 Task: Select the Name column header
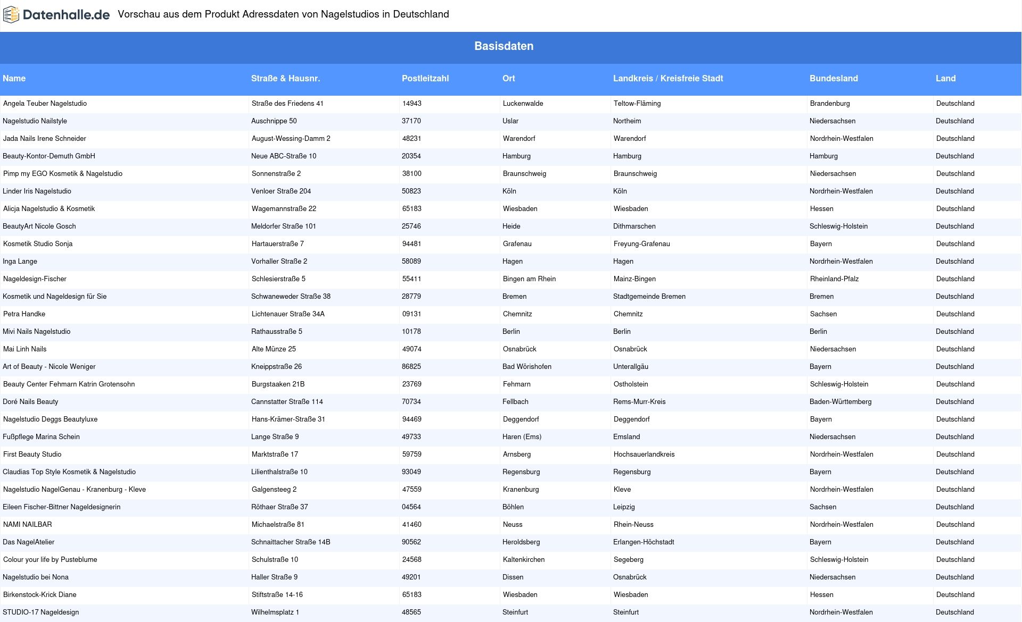coord(14,78)
